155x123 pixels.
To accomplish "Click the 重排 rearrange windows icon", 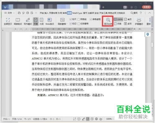I will pos(149,22).
